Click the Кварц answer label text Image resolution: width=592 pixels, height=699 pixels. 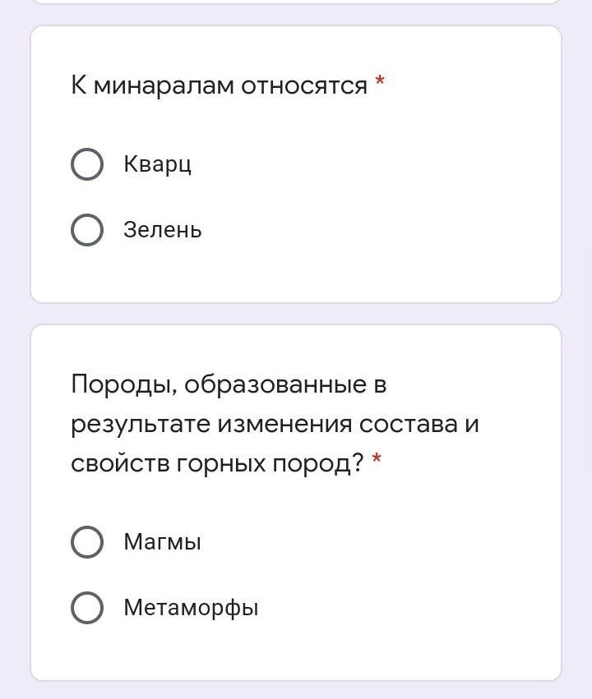pyautogui.click(x=158, y=164)
